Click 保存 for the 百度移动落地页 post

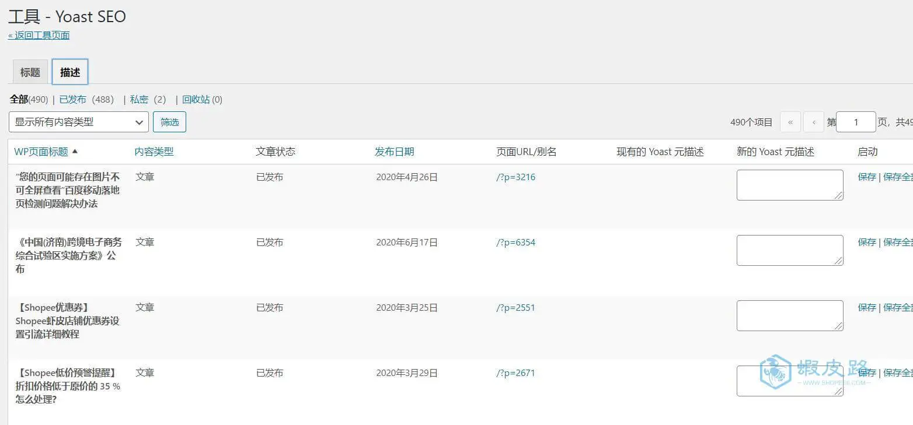(867, 177)
